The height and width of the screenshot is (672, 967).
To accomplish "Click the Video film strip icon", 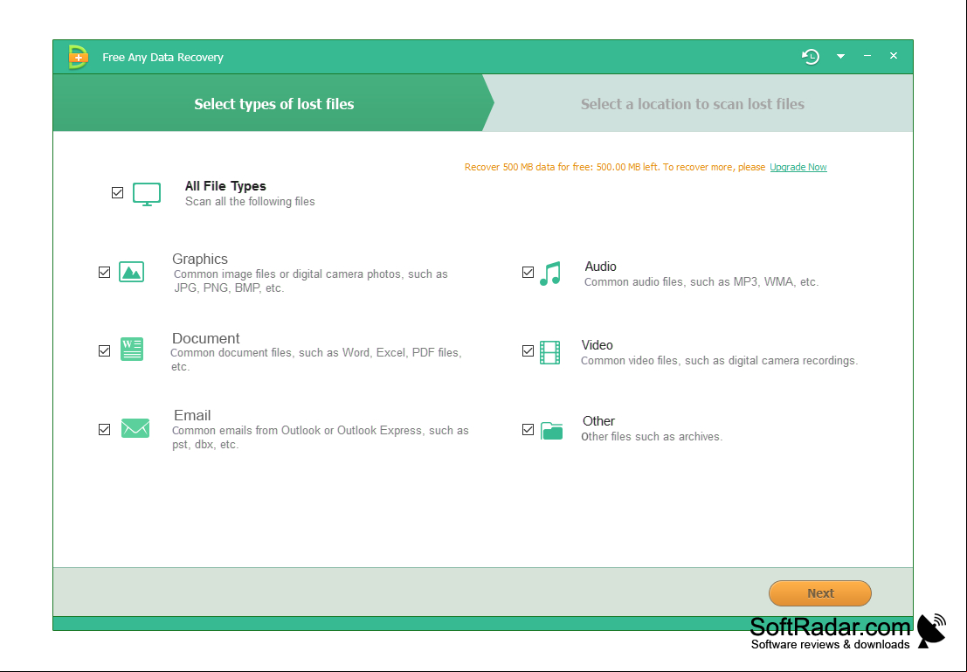I will (x=549, y=352).
